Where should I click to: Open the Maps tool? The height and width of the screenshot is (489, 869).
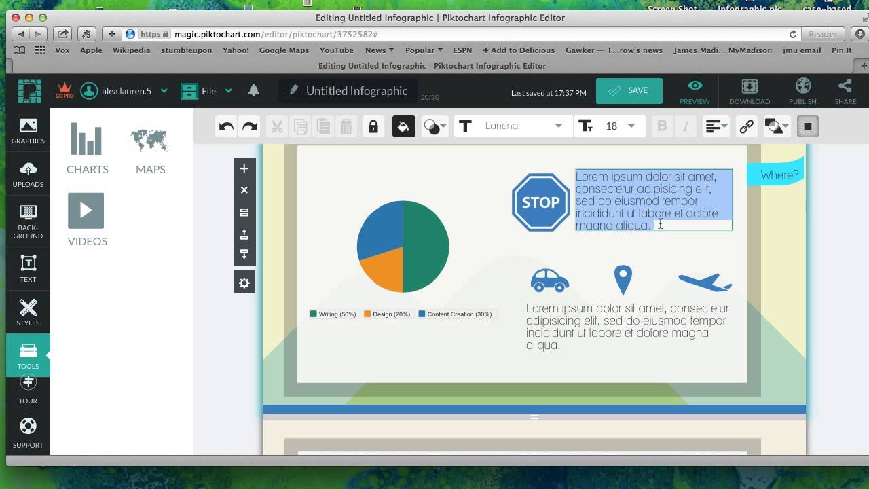[x=150, y=149]
